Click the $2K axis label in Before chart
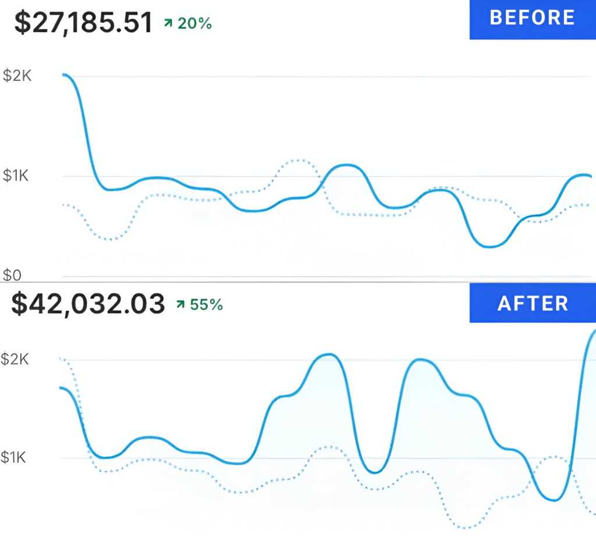The image size is (596, 544). pos(17,76)
